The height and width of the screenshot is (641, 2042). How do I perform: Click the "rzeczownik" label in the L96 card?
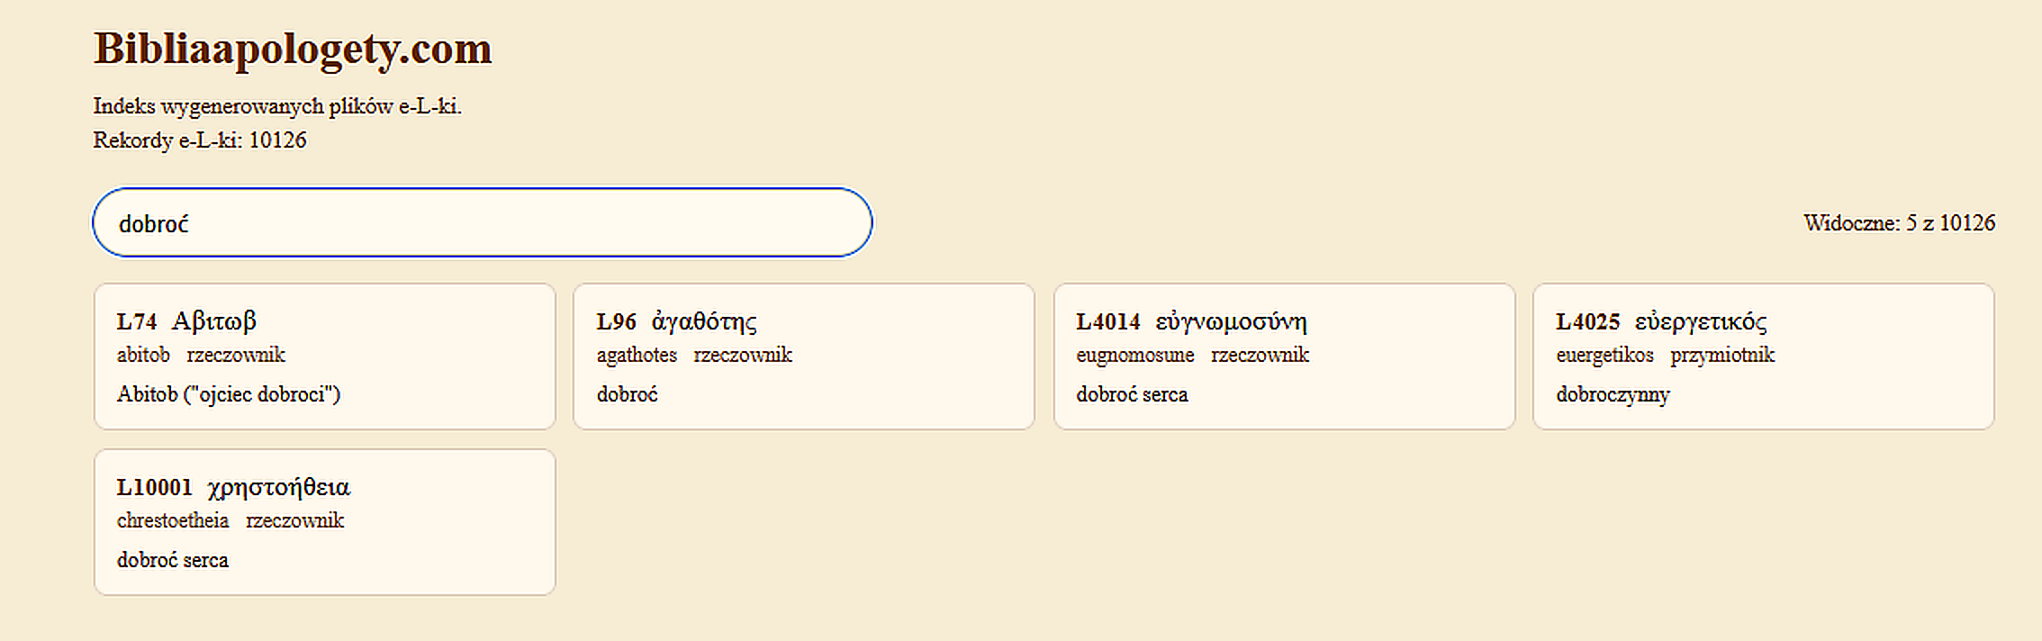pos(743,355)
